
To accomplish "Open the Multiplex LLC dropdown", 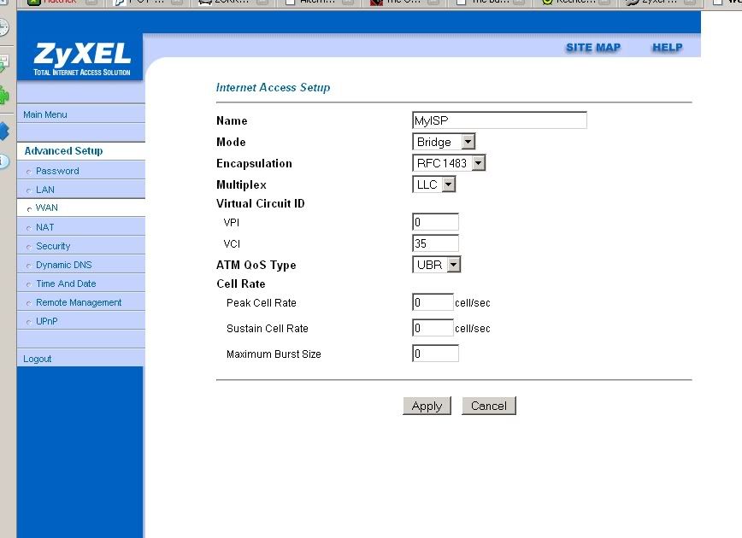I will pos(434,184).
